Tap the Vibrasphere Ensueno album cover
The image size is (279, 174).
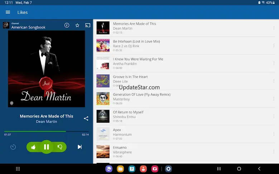[x=103, y=151]
